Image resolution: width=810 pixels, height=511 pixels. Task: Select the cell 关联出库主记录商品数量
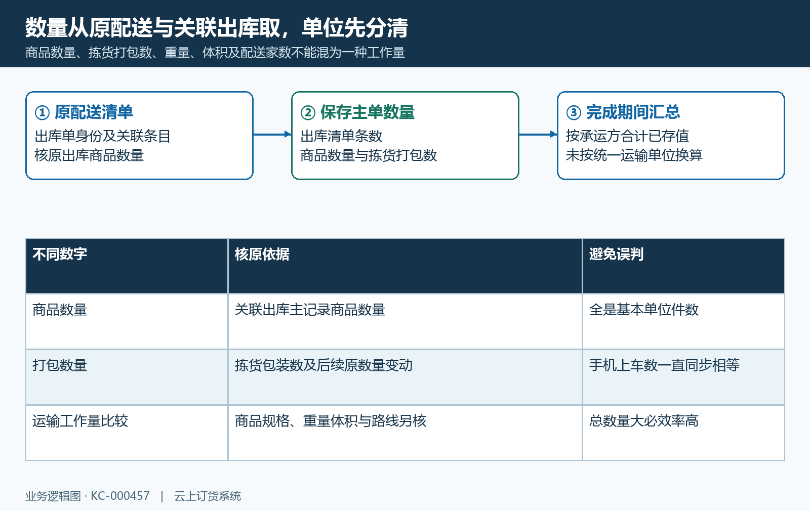pos(405,321)
